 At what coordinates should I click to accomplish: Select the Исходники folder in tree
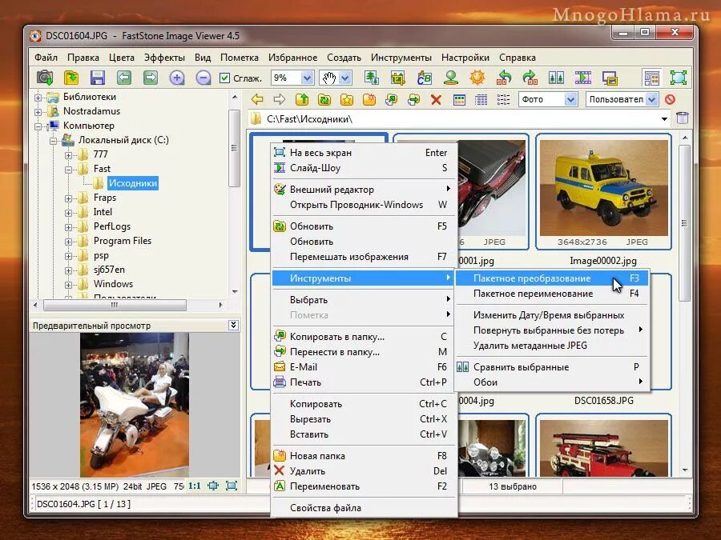point(133,183)
